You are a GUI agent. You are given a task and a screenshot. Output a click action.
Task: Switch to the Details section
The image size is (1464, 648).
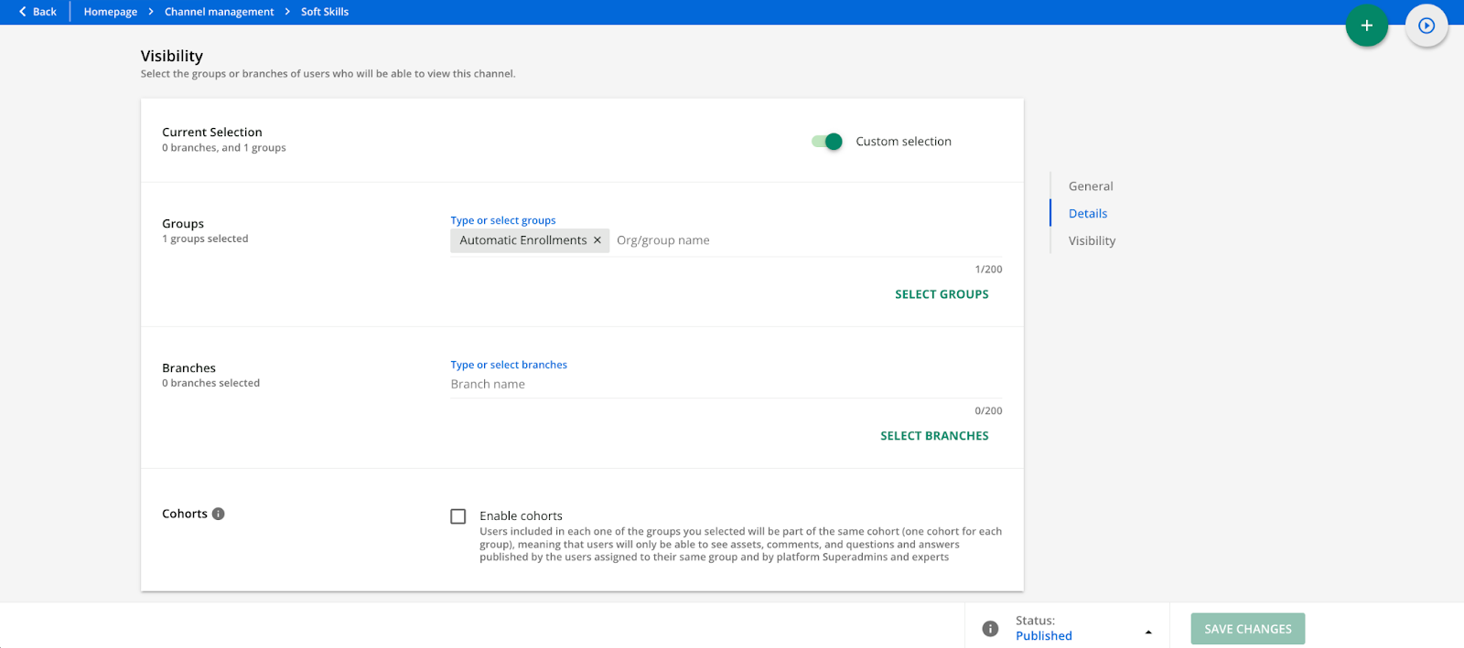1088,214
